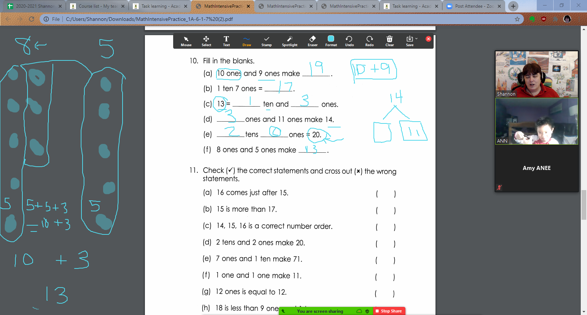The height and width of the screenshot is (315, 587).
Task: Click Stop Share button
Action: (x=389, y=311)
